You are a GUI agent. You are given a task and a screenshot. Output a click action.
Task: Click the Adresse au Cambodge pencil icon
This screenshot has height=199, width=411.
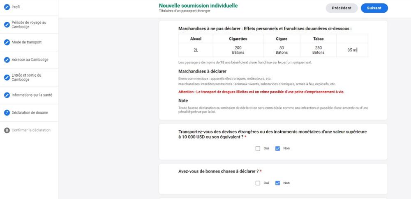(7, 60)
